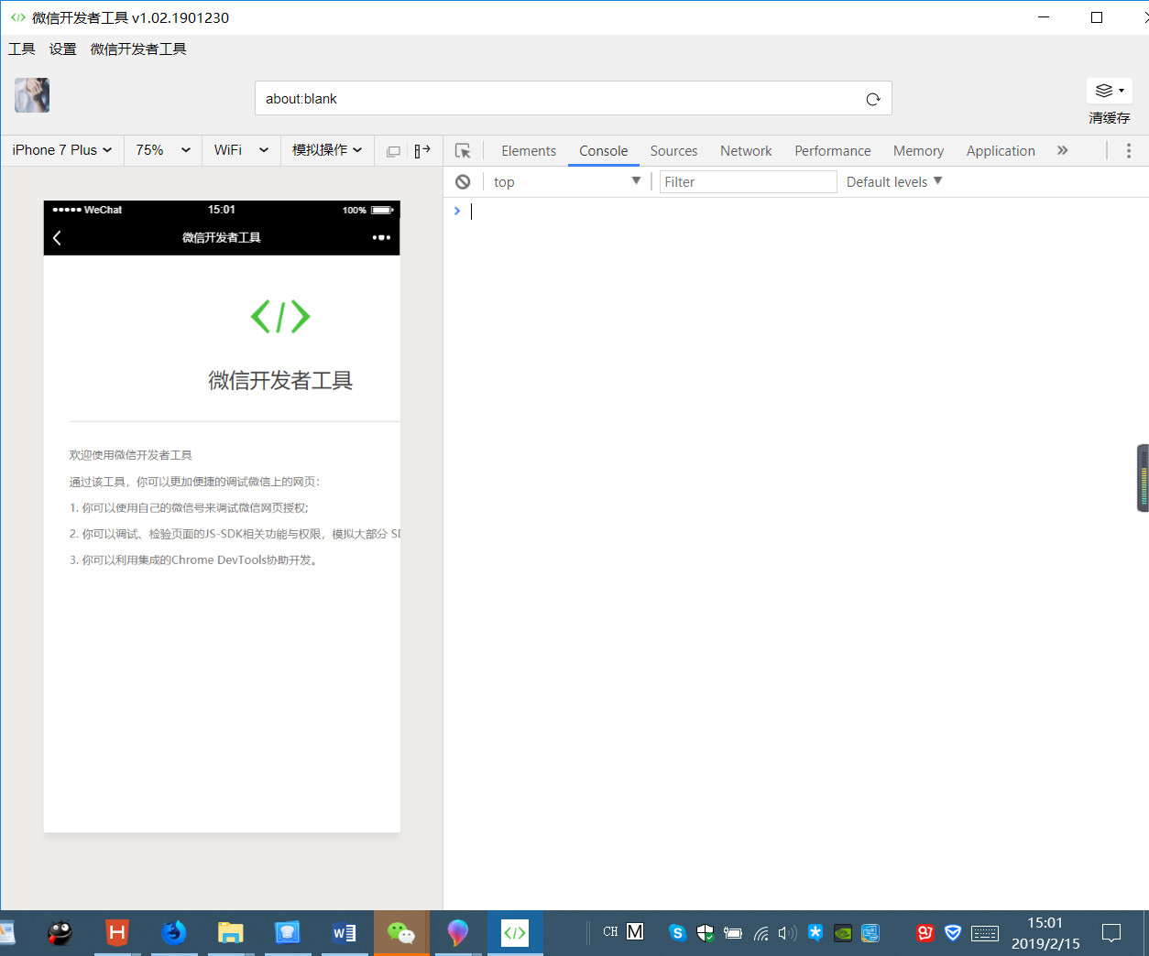The width and height of the screenshot is (1149, 956).
Task: Click the WeChat DevTools taskbar icon
Action: pos(515,933)
